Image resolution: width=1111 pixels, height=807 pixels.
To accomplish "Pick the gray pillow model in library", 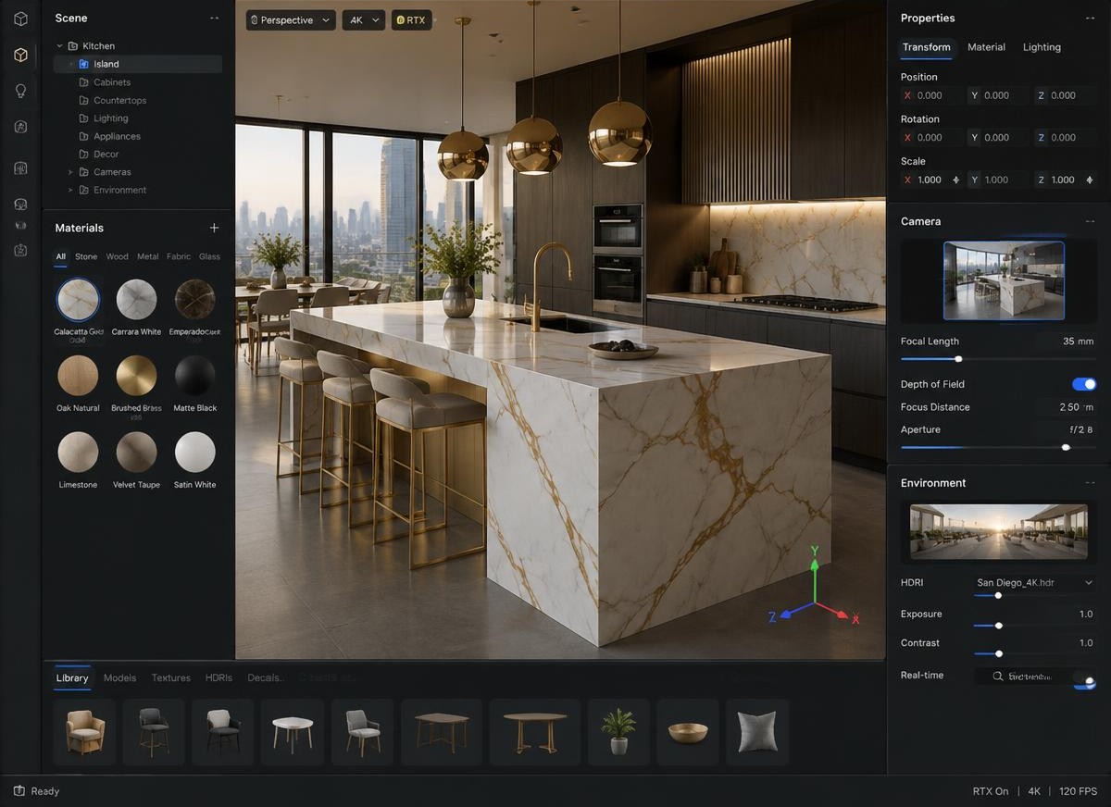I will (757, 731).
